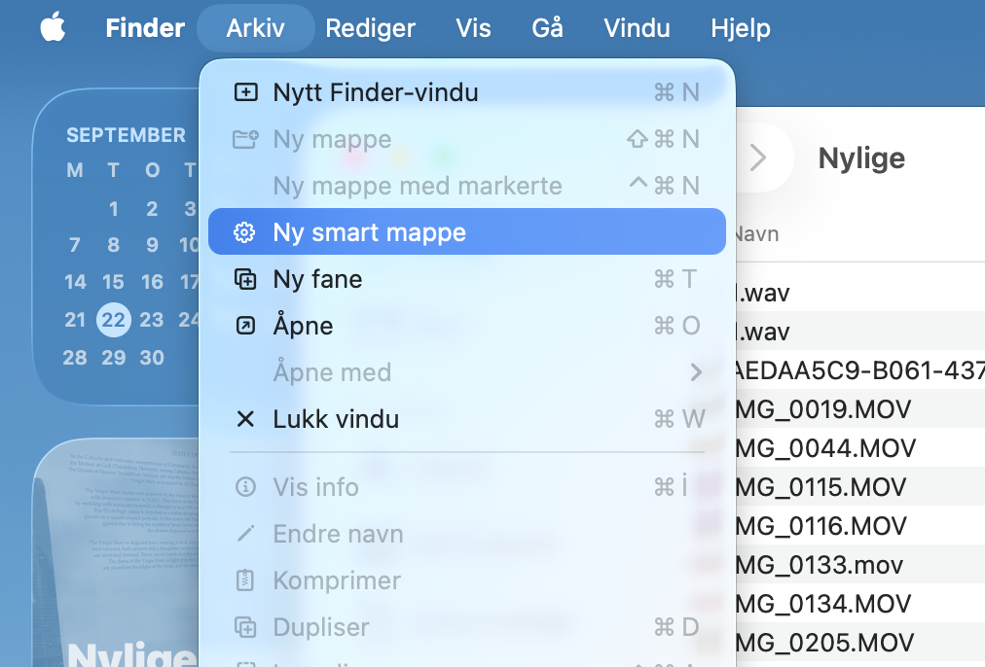Select the file MG_0044.MOV
Screen dimensions: 985x667
(825, 448)
